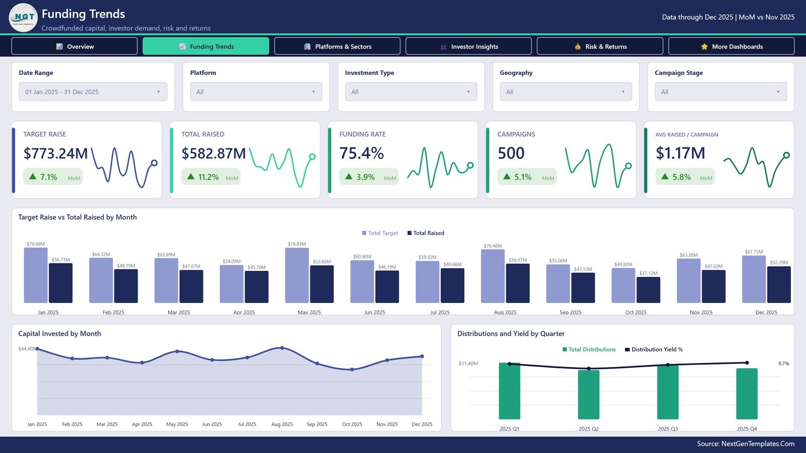
Task: Click the More Dashboards star icon
Action: pyautogui.click(x=704, y=46)
